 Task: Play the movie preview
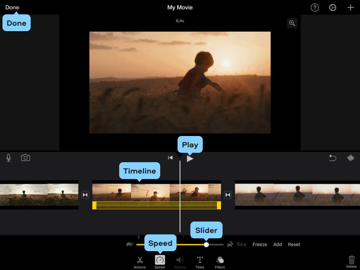pyautogui.click(x=190, y=158)
